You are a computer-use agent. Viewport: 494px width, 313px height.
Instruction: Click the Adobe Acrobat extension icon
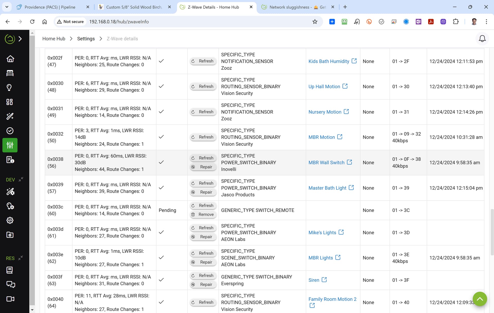tap(431, 22)
